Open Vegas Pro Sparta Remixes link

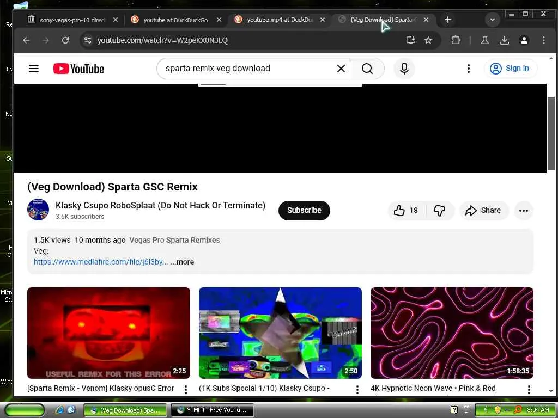point(174,240)
